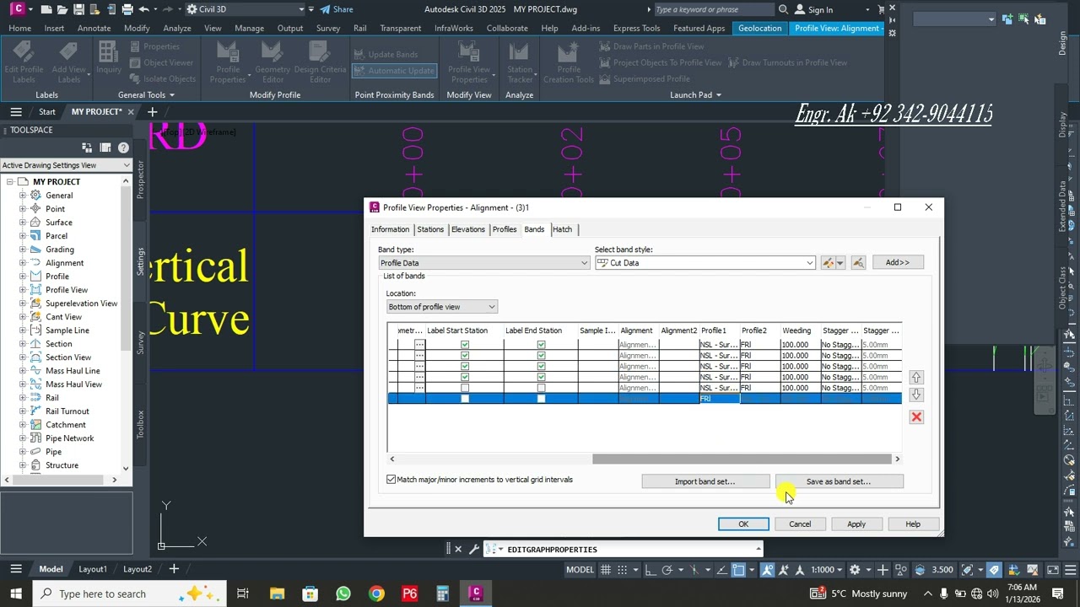Viewport: 1080px width, 607px height.
Task: Open Calculator from the taskbar
Action: [x=442, y=594]
